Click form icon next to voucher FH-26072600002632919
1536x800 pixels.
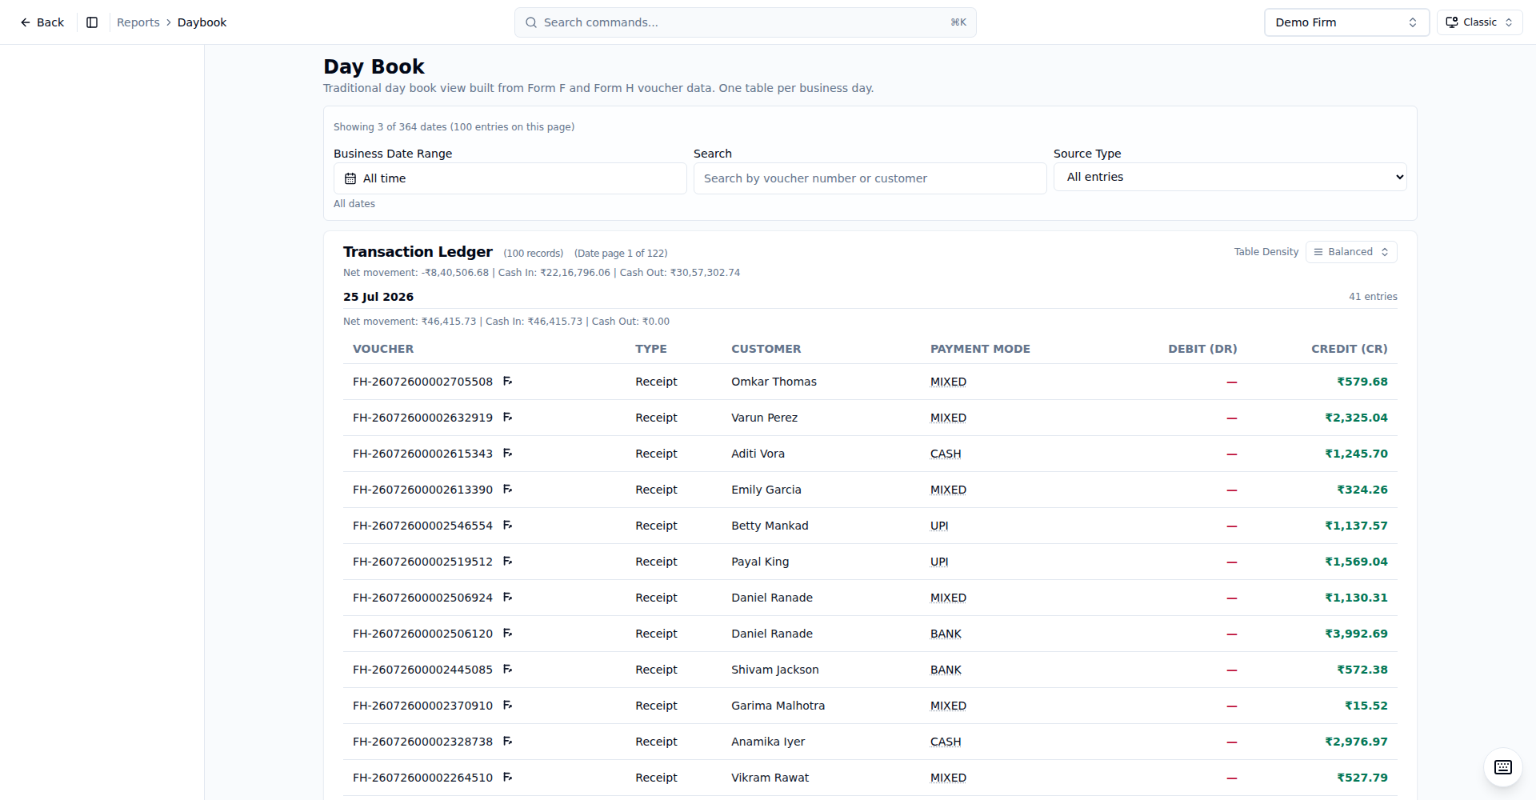pyautogui.click(x=507, y=418)
